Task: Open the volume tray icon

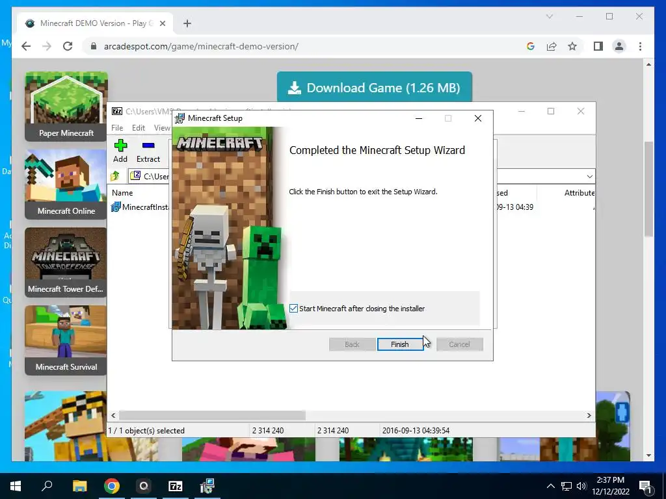Action: (581, 486)
